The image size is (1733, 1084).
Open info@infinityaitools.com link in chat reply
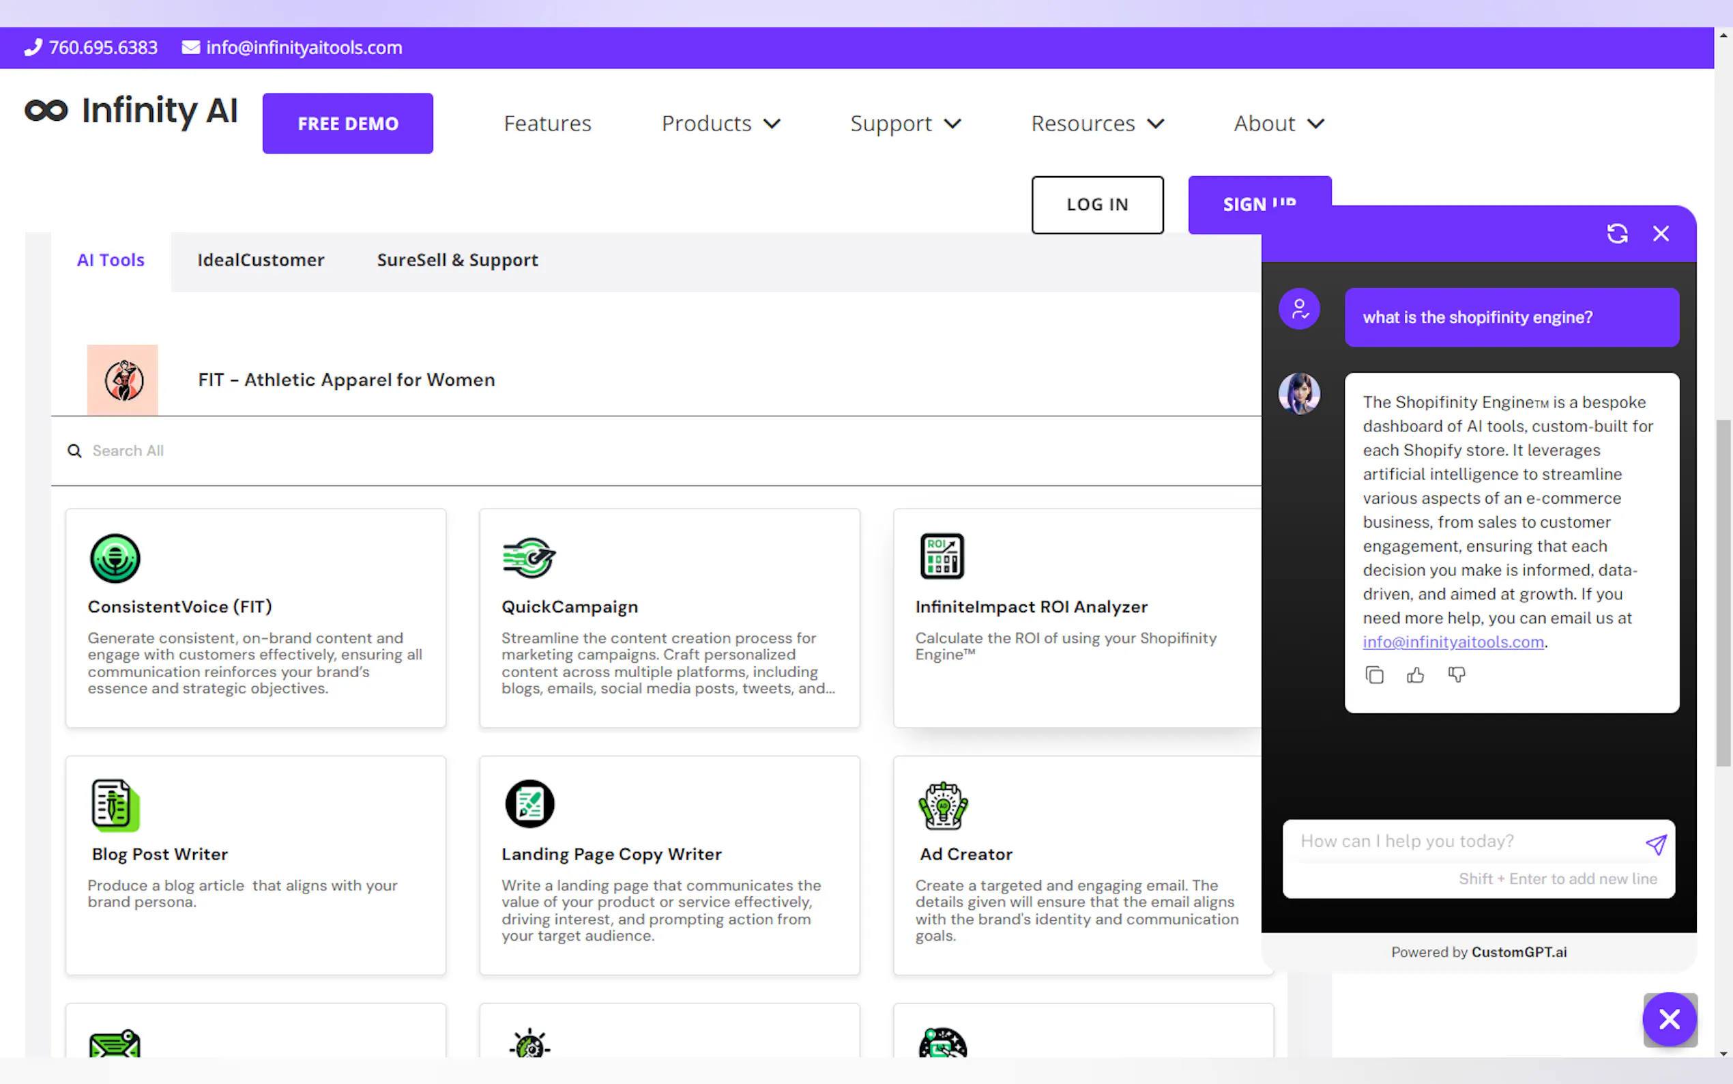click(1453, 642)
